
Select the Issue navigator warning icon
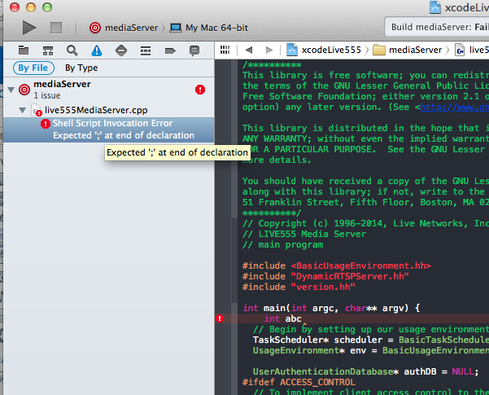tap(97, 50)
